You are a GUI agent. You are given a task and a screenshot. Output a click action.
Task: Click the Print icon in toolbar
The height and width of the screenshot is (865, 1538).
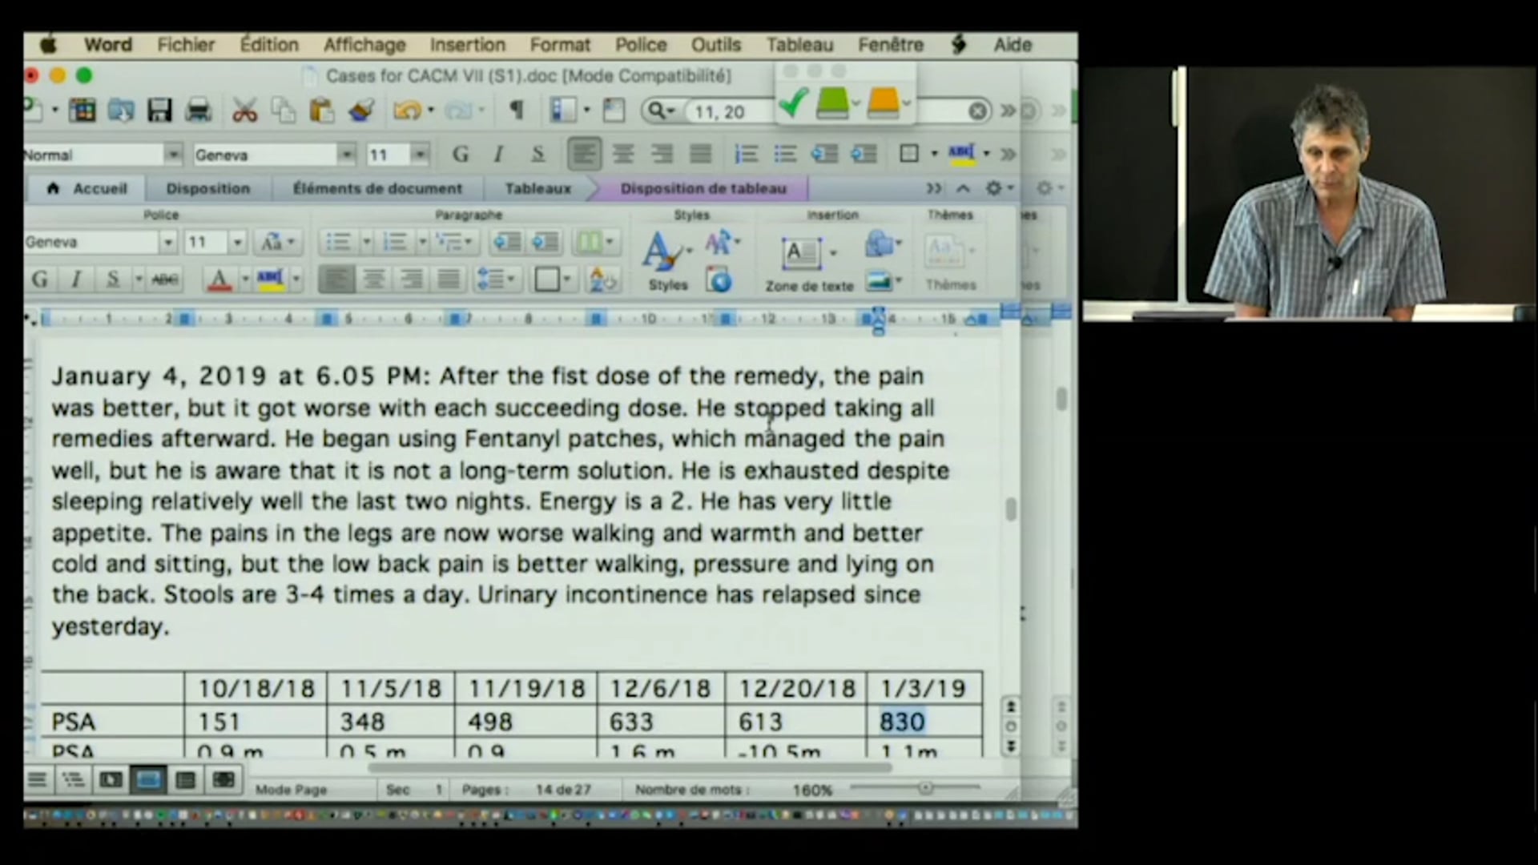pos(198,110)
